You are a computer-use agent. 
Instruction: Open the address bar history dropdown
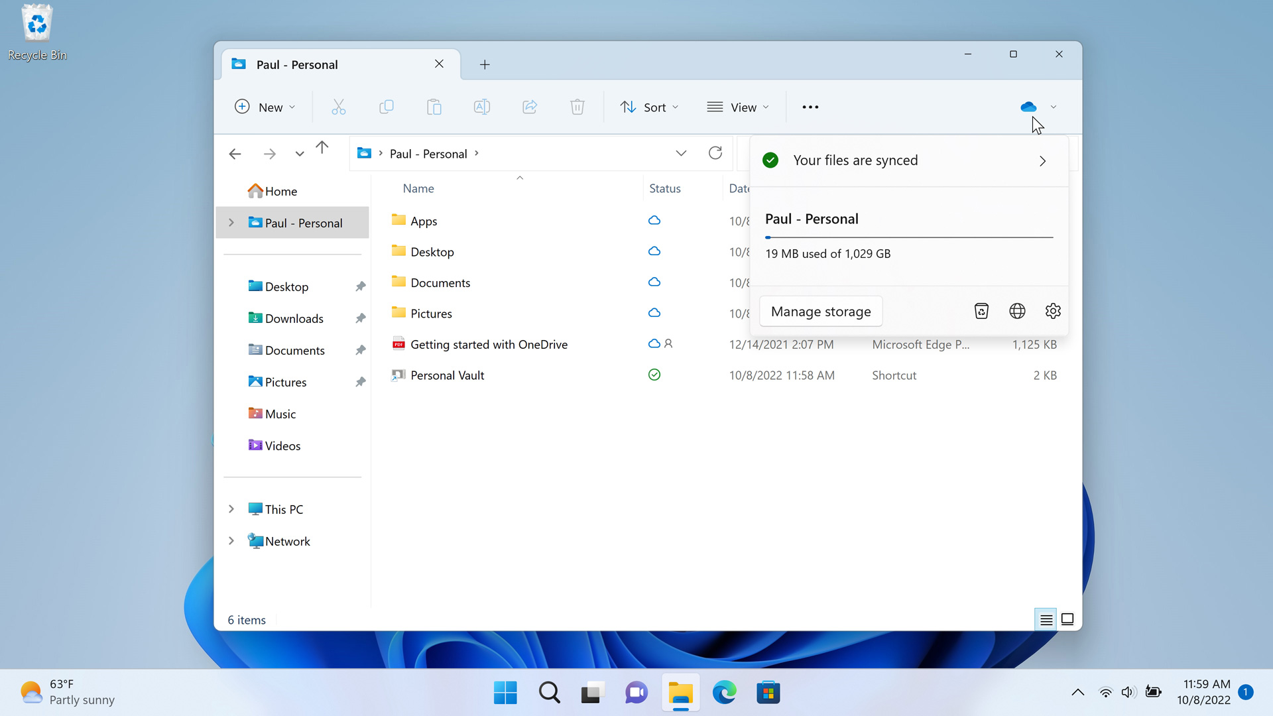click(x=681, y=153)
